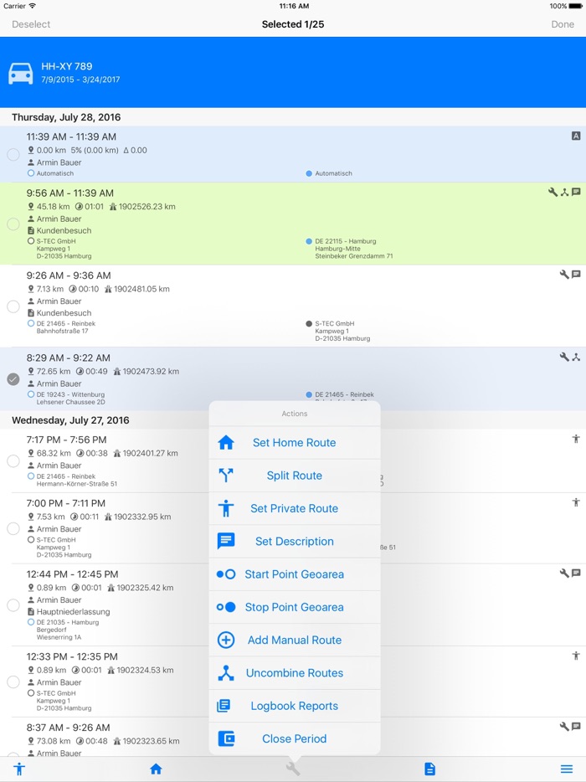Select Close Period in Actions menu
Image resolution: width=586 pixels, height=782 pixels.
(294, 738)
